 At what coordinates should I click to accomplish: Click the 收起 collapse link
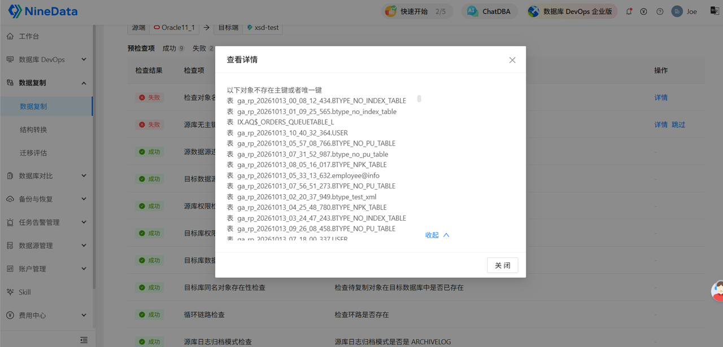point(437,235)
